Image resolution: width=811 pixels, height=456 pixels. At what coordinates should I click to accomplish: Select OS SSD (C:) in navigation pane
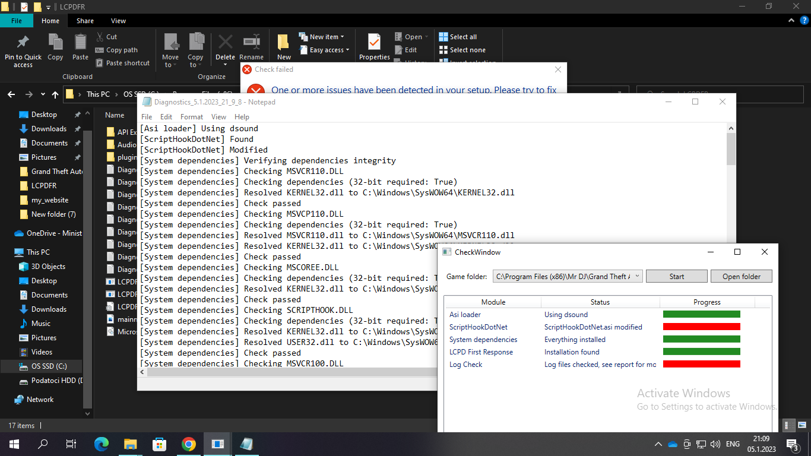48,366
